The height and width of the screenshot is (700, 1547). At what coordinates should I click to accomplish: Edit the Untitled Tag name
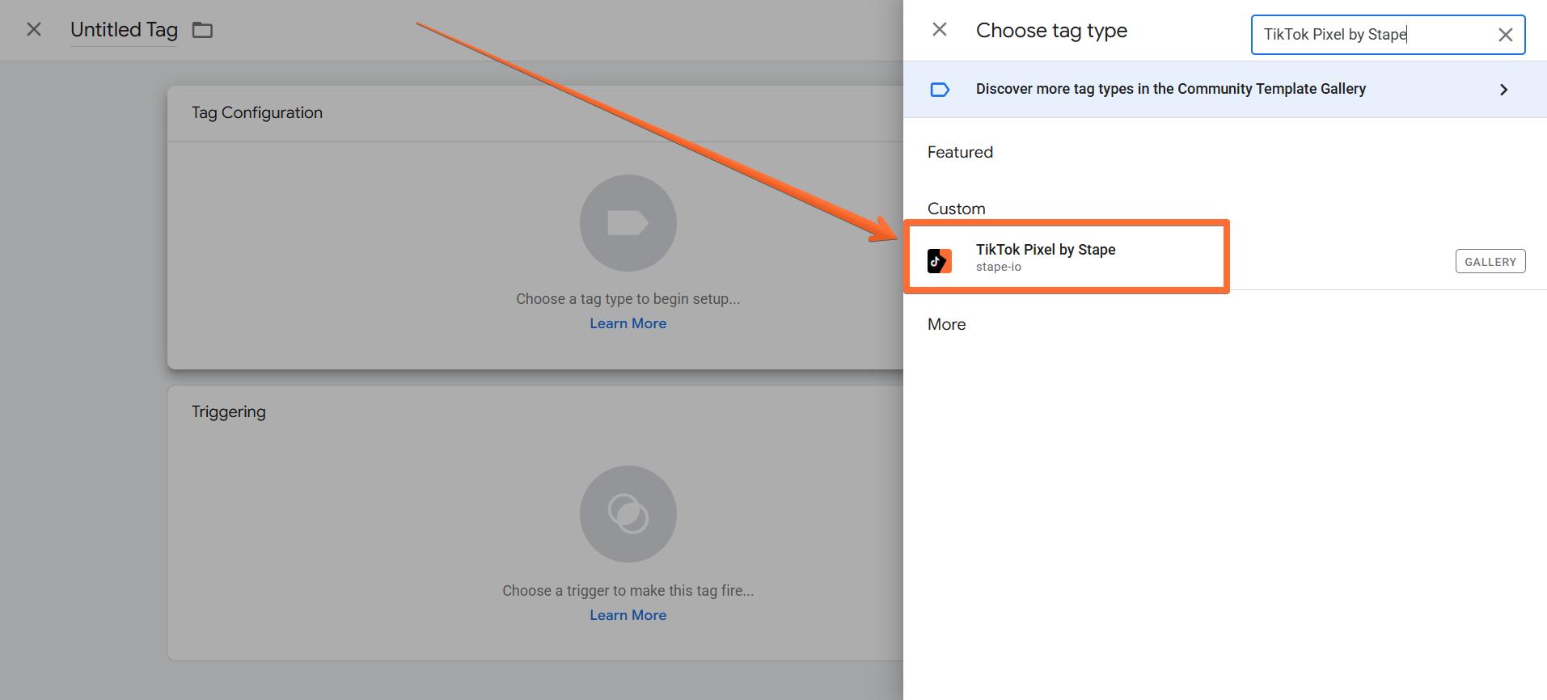click(124, 30)
